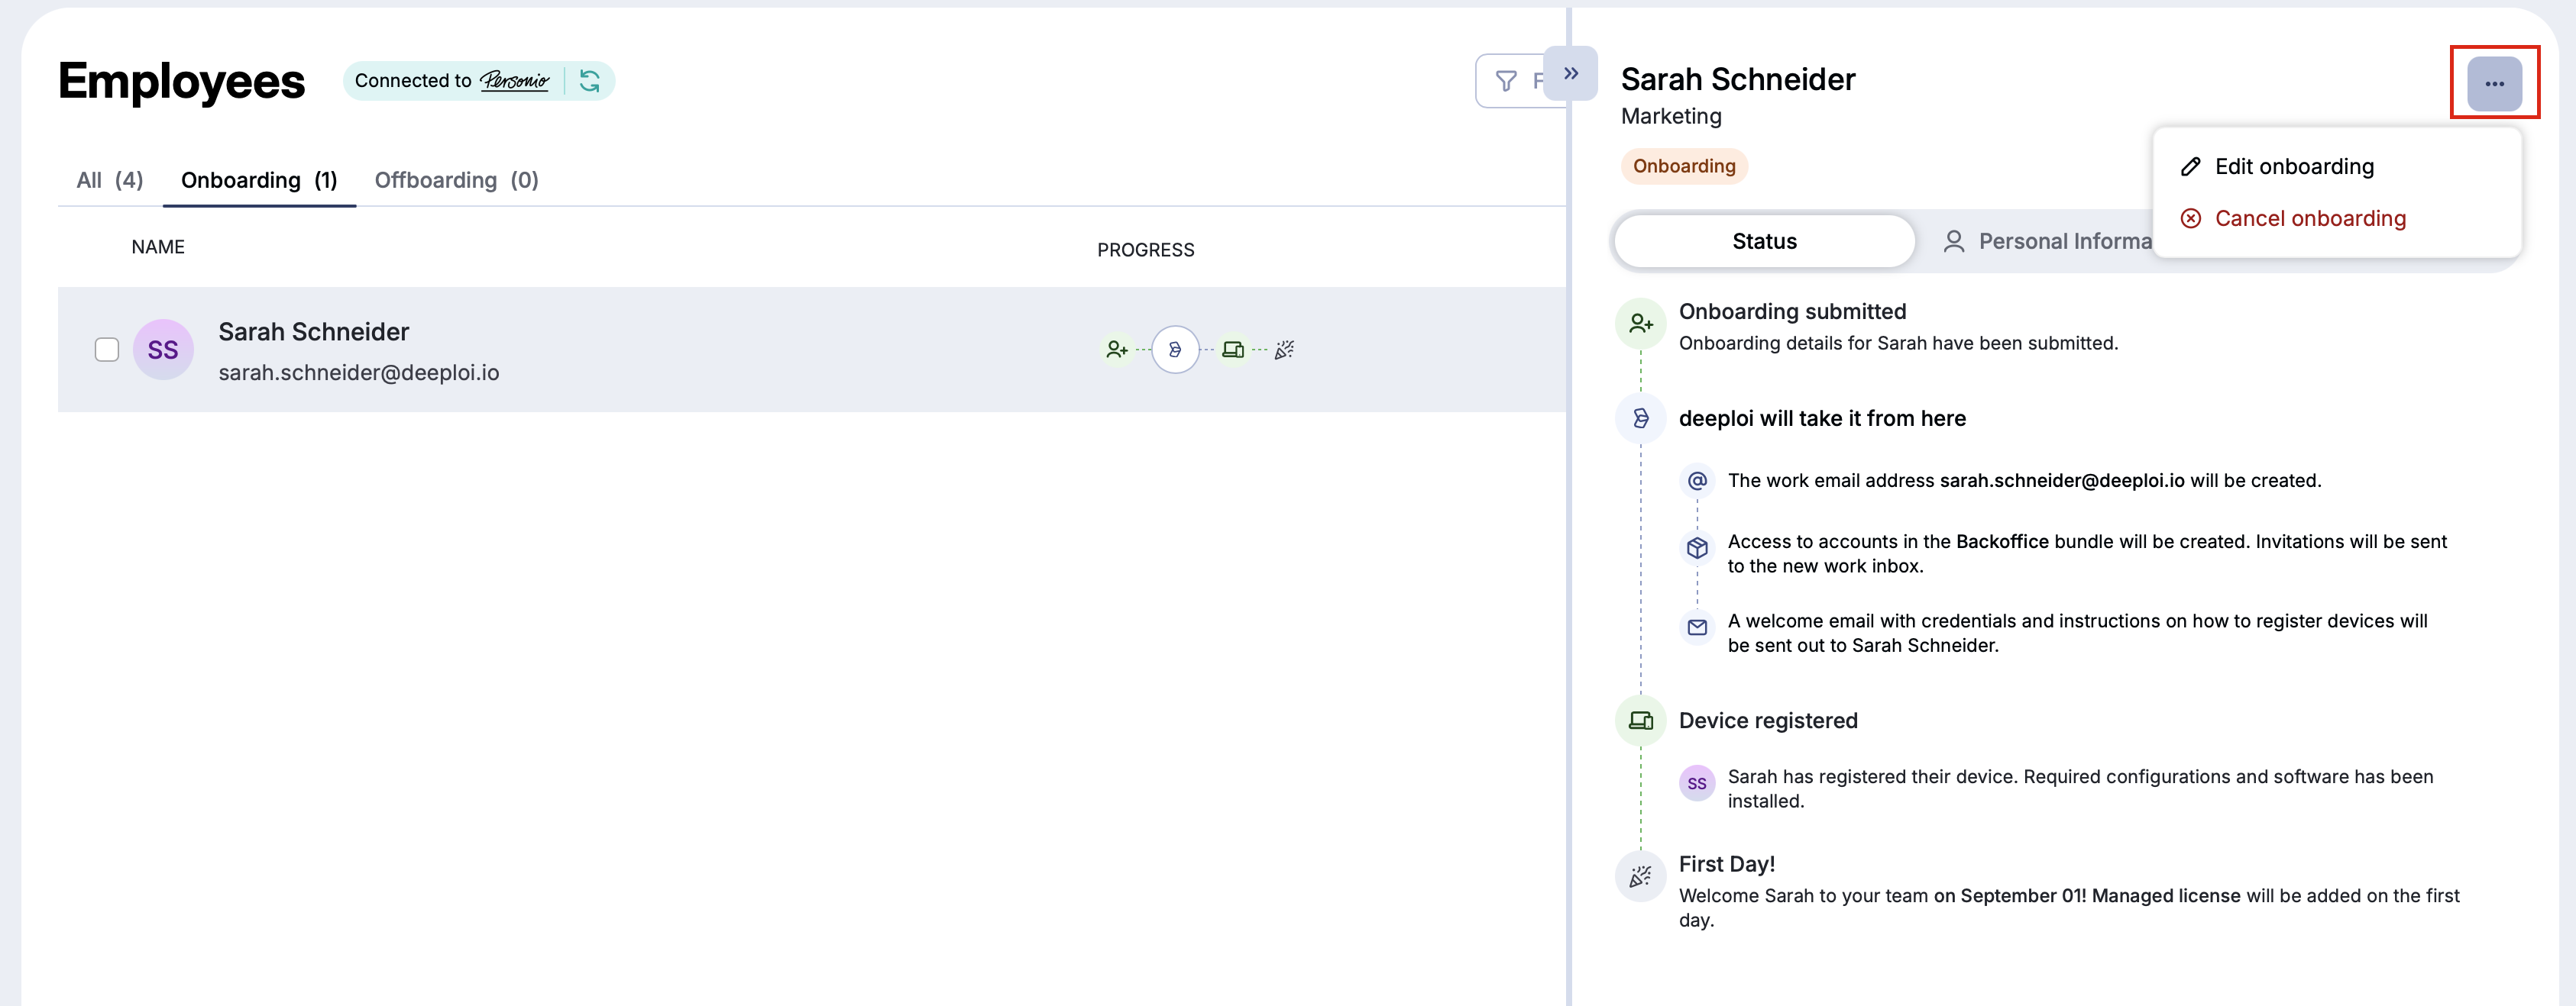Image resolution: width=2576 pixels, height=1006 pixels.
Task: Open the Personal Information tab
Action: [x=2046, y=240]
